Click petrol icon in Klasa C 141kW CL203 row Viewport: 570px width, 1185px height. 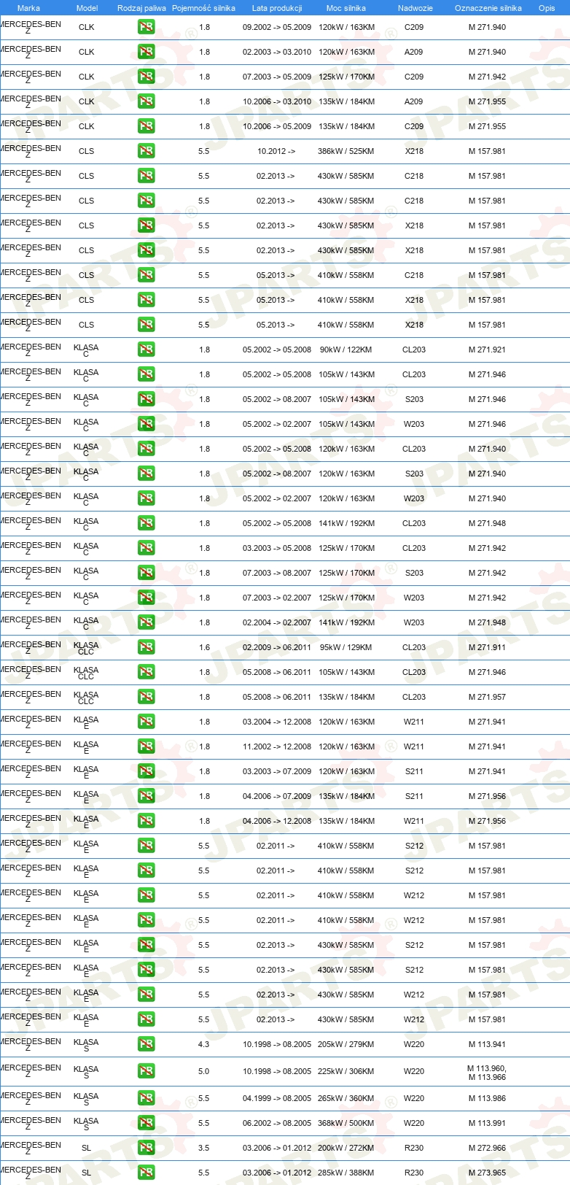[147, 524]
